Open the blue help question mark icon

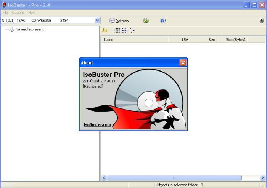(163, 21)
